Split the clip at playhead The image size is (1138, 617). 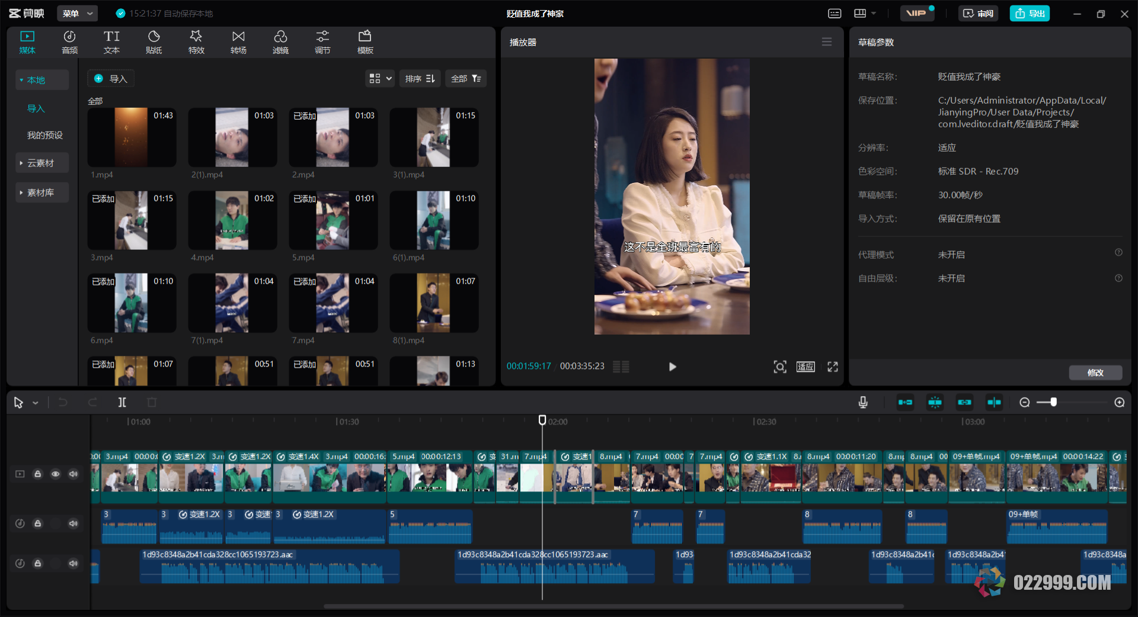click(x=122, y=403)
